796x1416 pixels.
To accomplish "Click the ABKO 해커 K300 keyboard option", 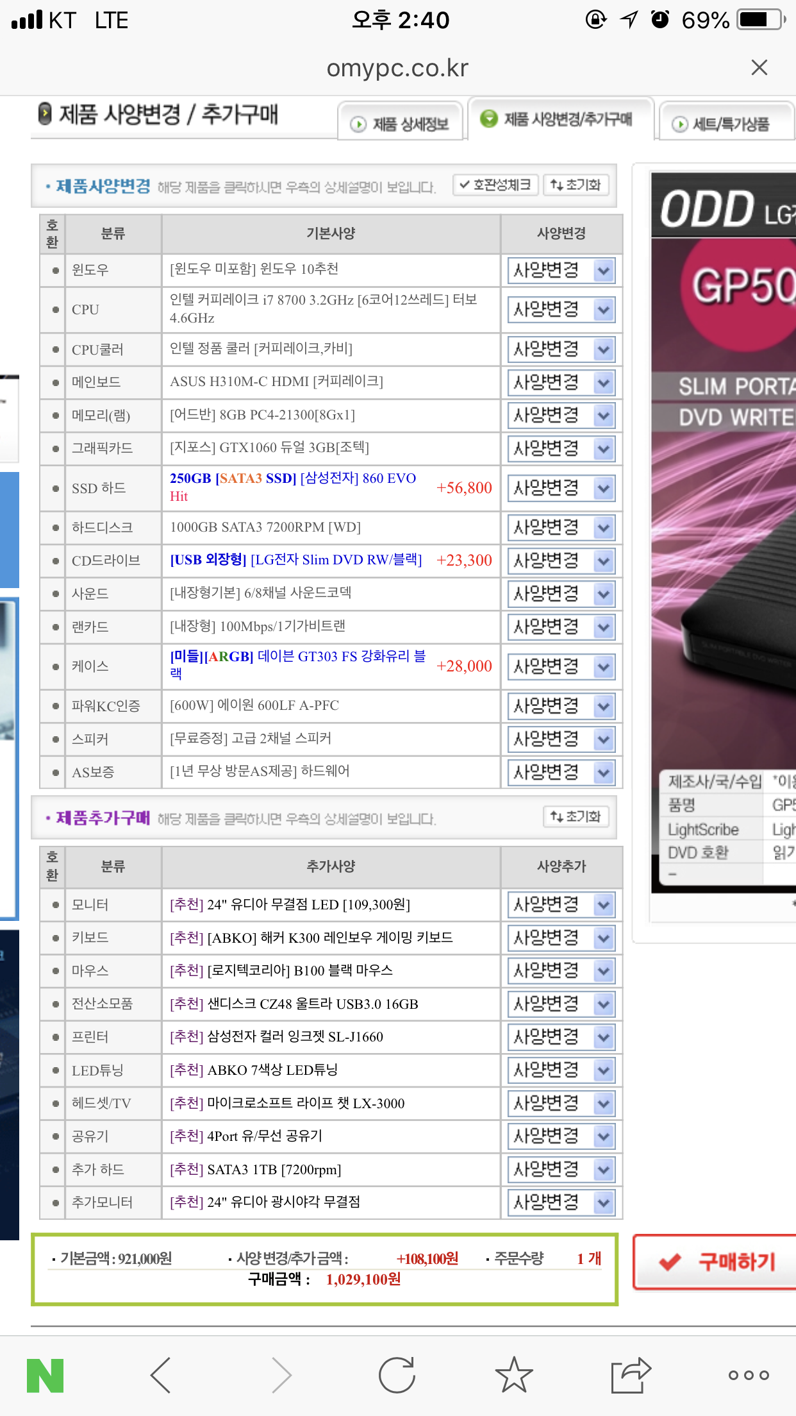I will (x=311, y=938).
